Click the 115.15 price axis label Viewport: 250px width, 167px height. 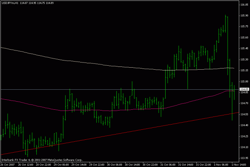click(244, 70)
